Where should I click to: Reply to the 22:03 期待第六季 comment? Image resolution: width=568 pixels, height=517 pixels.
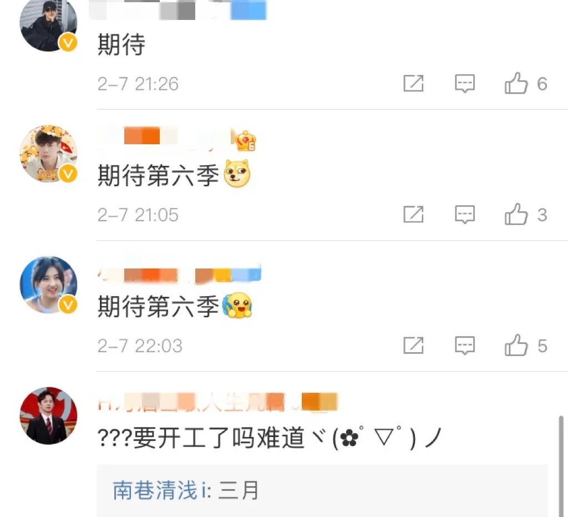pyautogui.click(x=465, y=346)
